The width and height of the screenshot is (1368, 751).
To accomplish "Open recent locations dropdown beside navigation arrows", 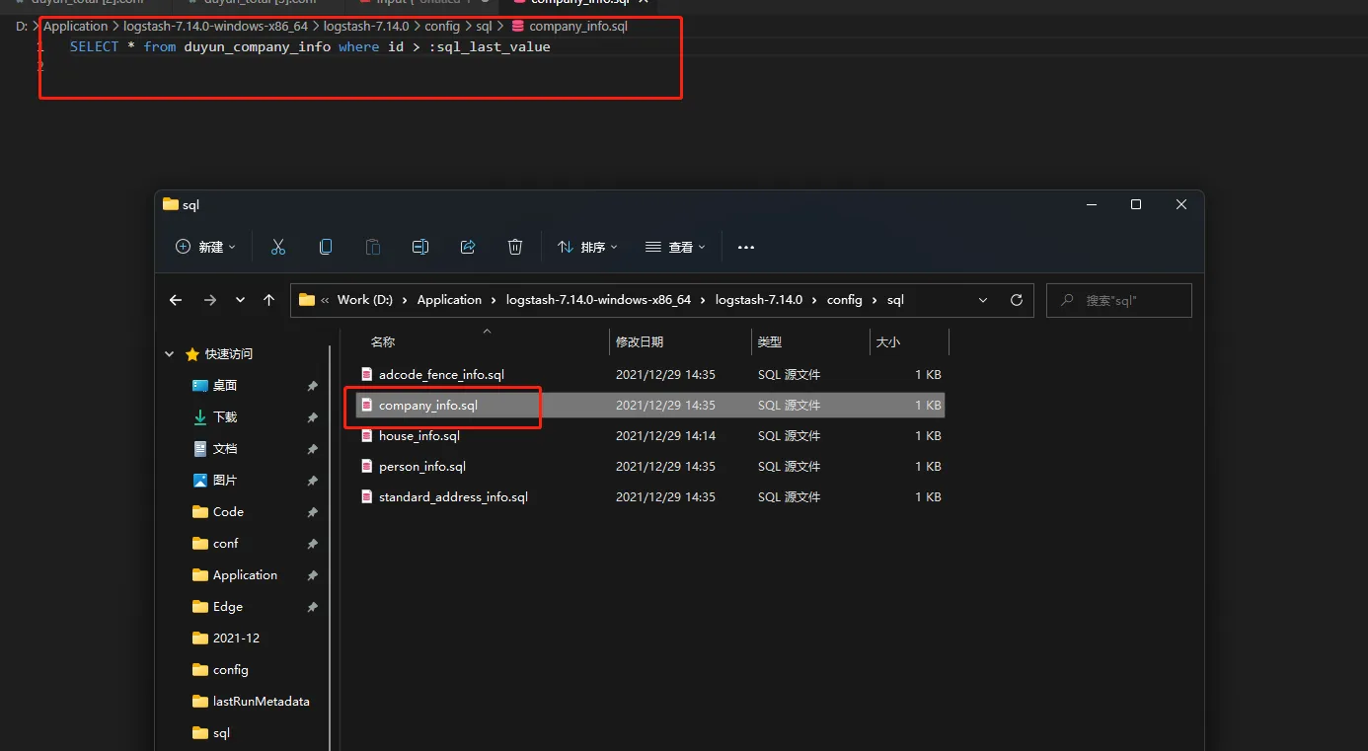I will click(240, 300).
